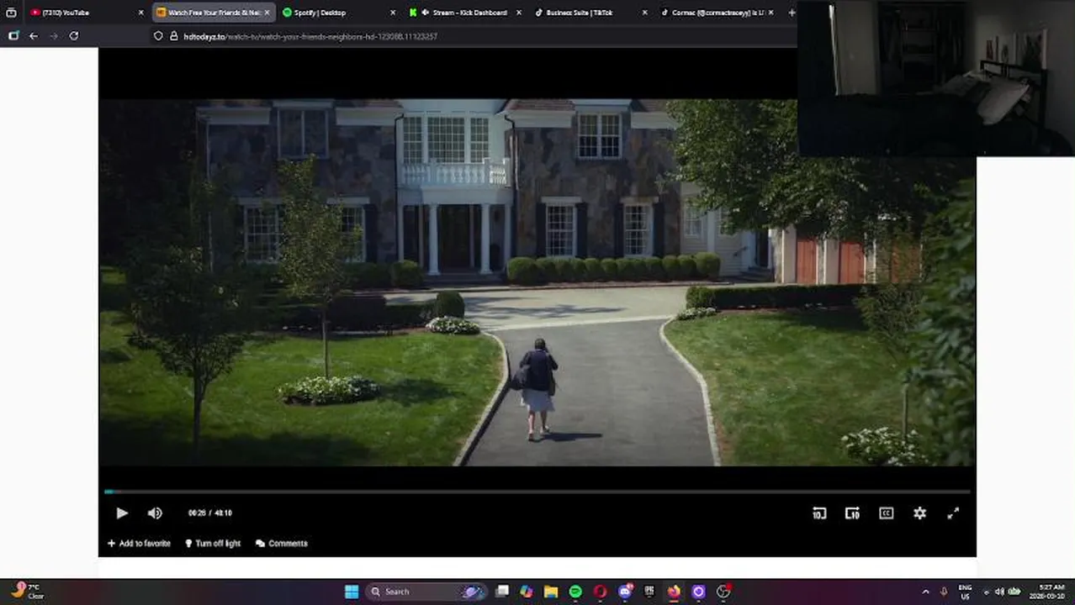1075x605 pixels.
Task: Click the paused movie video frame
Action: (x=537, y=282)
